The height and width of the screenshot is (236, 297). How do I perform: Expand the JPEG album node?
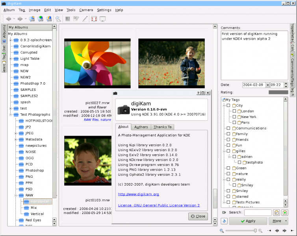tap(16, 133)
